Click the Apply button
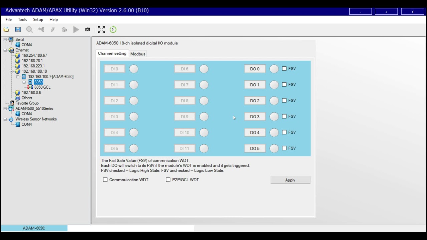Screen dimensions: 427x240 pos(290,180)
